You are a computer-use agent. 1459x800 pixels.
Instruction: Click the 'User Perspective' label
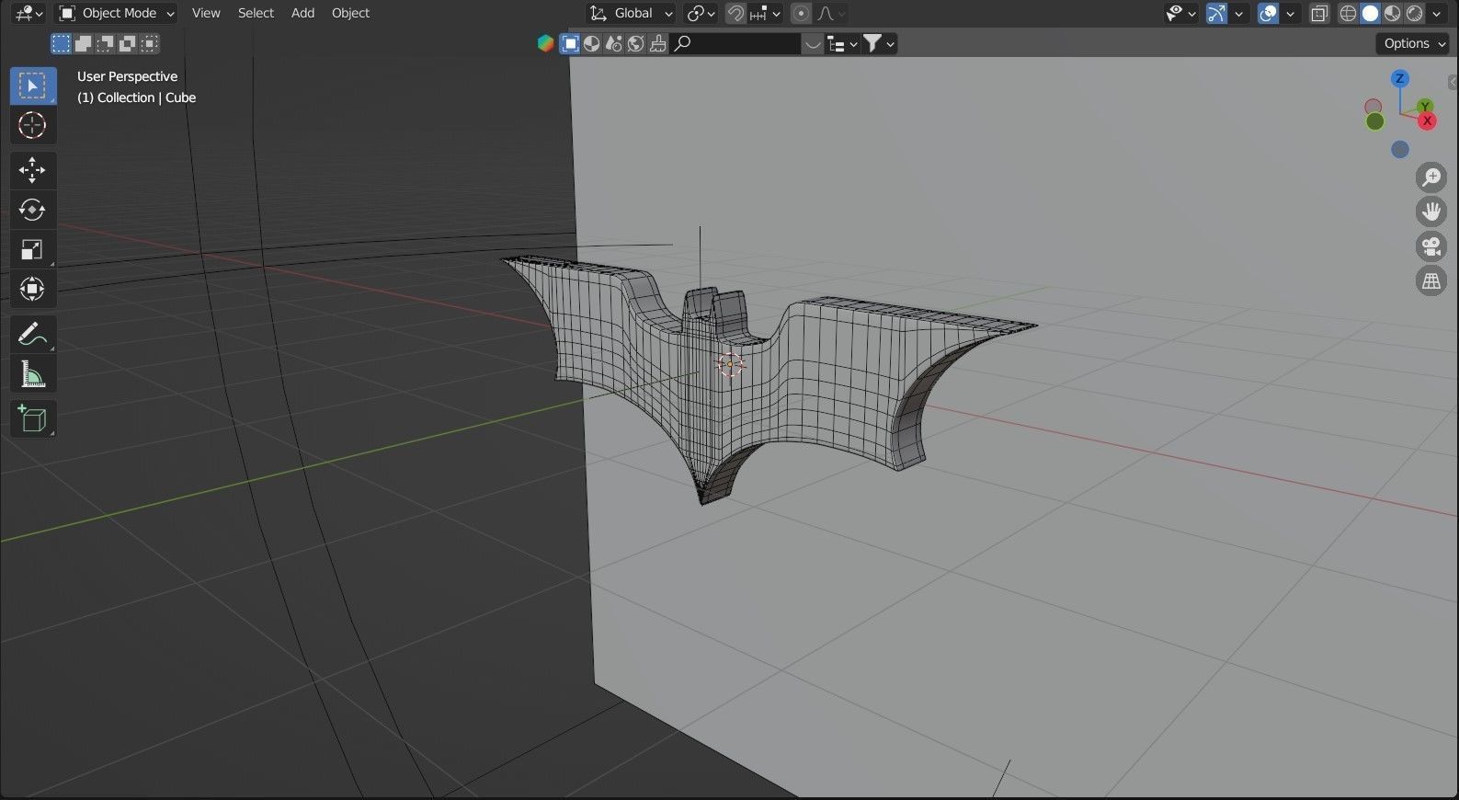127,76
